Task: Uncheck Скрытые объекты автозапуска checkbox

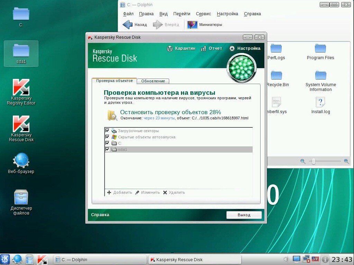Action: (x=107, y=137)
